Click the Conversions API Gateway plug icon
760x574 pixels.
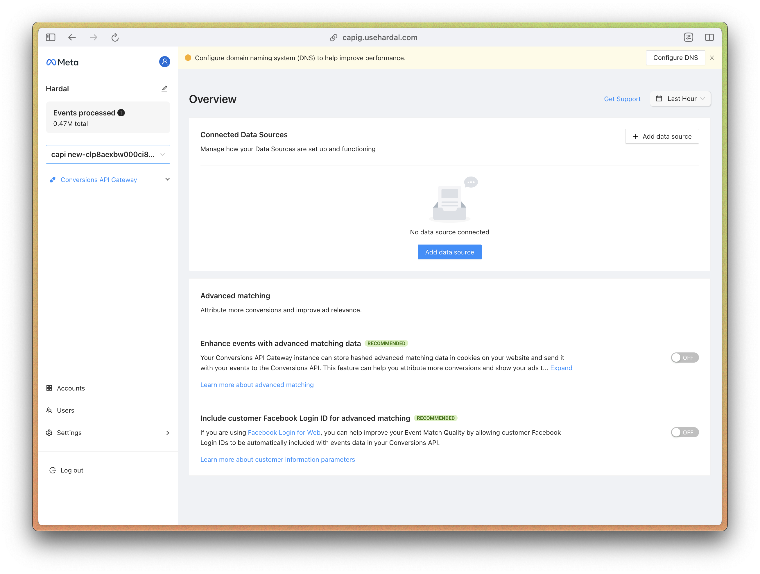click(53, 179)
